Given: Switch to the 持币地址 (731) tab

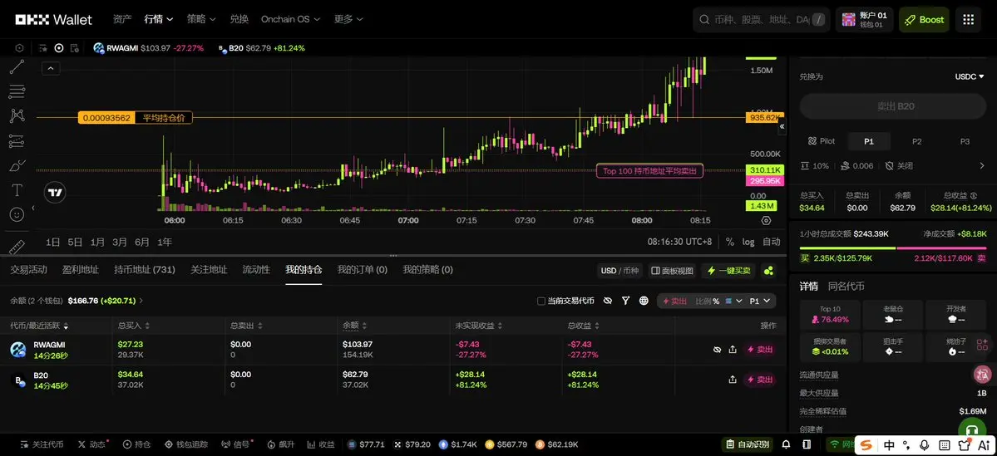Looking at the screenshot, I should (145, 270).
